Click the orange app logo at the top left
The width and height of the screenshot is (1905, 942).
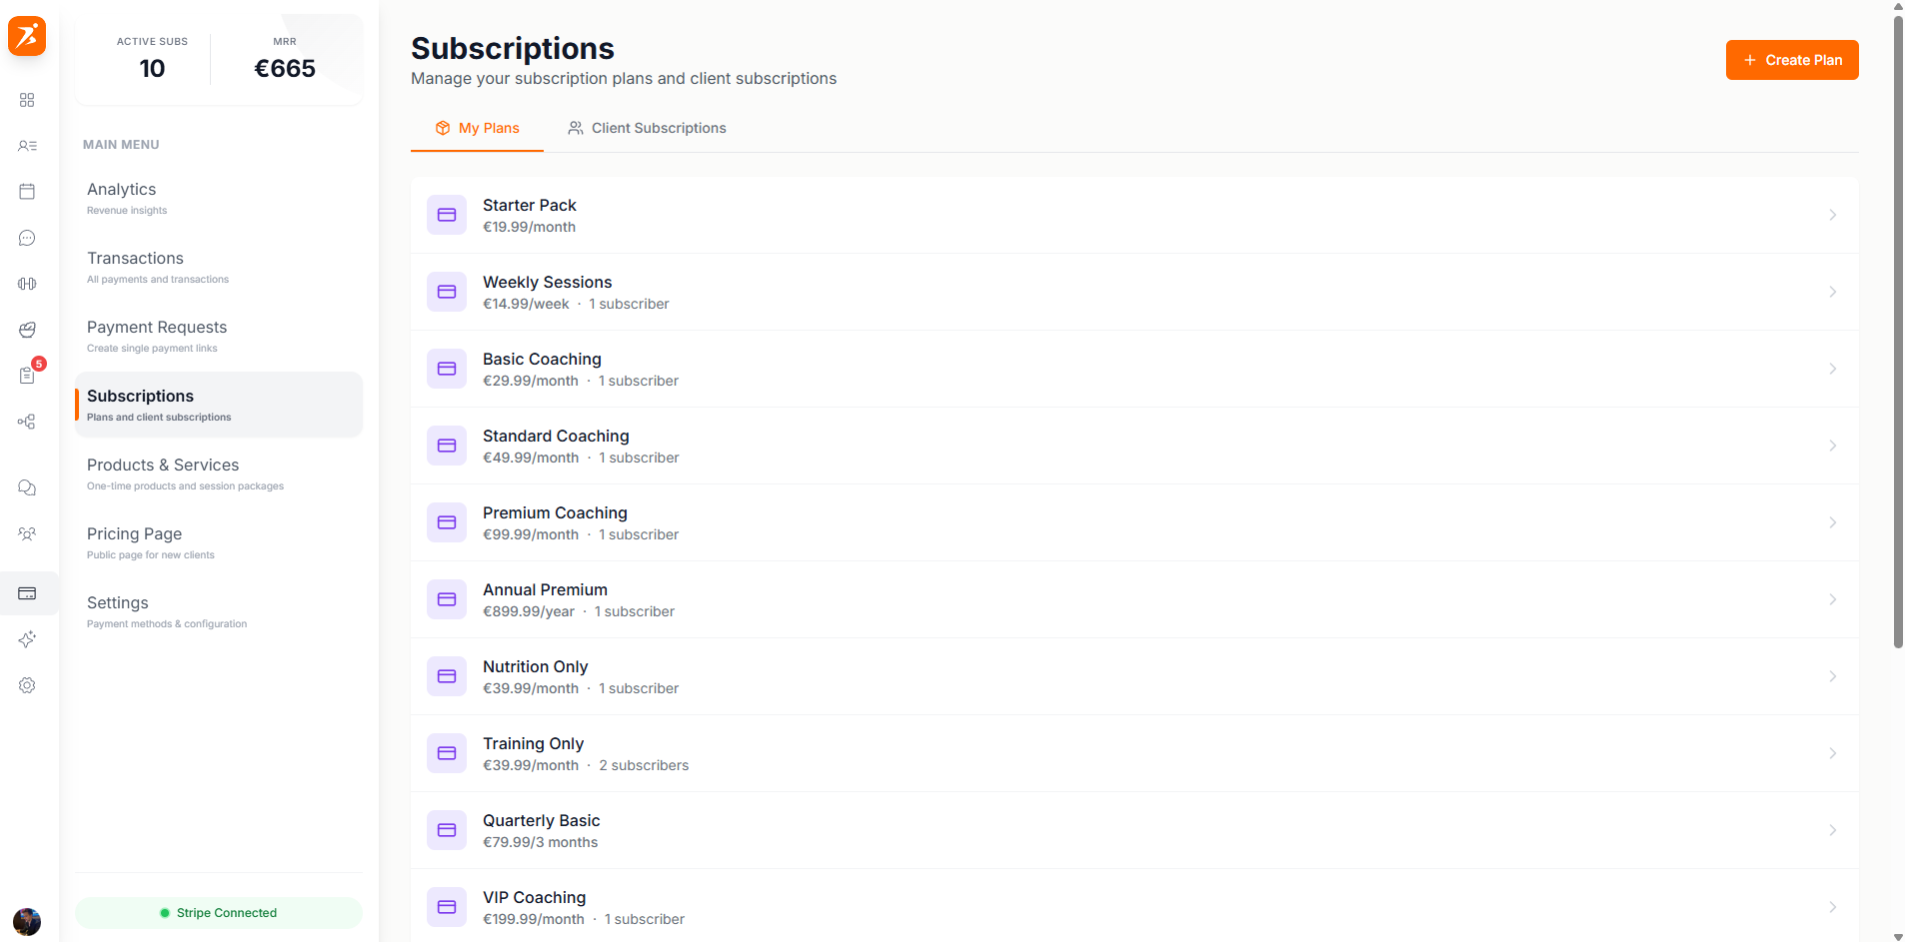tap(27, 36)
